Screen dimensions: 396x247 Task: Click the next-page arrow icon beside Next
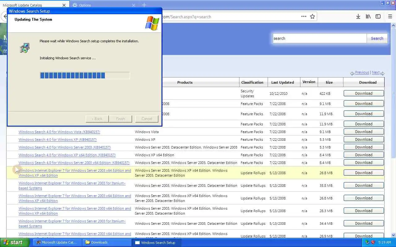tap(382, 73)
